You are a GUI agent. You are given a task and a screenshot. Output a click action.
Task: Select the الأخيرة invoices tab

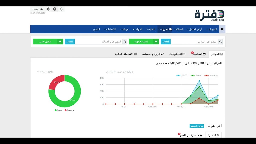click(x=213, y=135)
